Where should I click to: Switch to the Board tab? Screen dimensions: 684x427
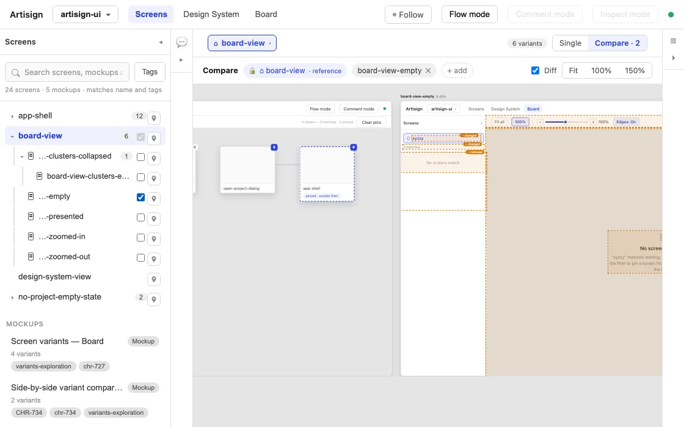(266, 15)
